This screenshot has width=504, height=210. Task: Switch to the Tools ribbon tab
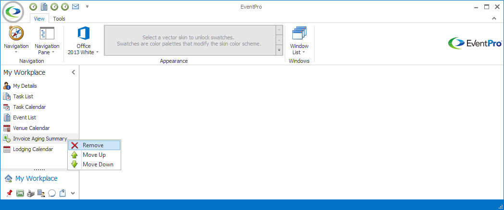pos(59,19)
